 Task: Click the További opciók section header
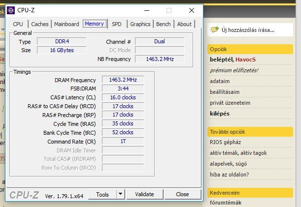coord(250,132)
